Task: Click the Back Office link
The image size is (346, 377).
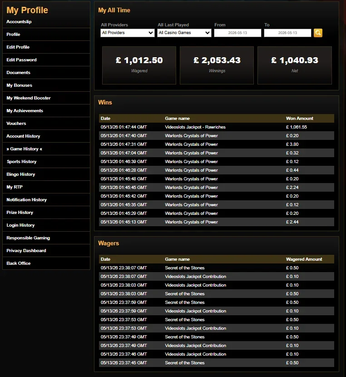Action: (x=46, y=263)
